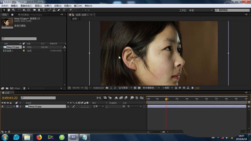This screenshot has height=141, width=251.
Task: Select the Pan Behind anchor tool
Action: click(x=29, y=10)
